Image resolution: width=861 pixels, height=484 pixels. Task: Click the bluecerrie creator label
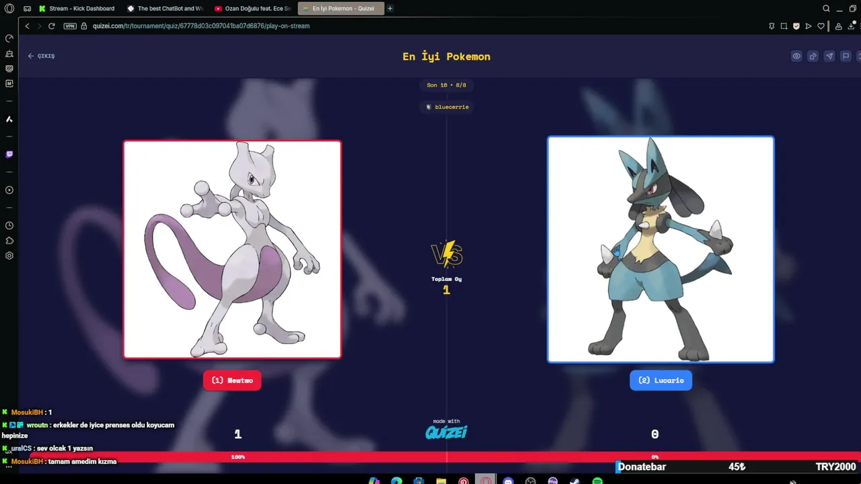447,107
